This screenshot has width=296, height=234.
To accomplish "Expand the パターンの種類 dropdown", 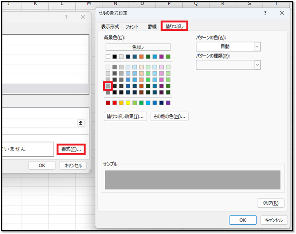I will pyautogui.click(x=228, y=65).
